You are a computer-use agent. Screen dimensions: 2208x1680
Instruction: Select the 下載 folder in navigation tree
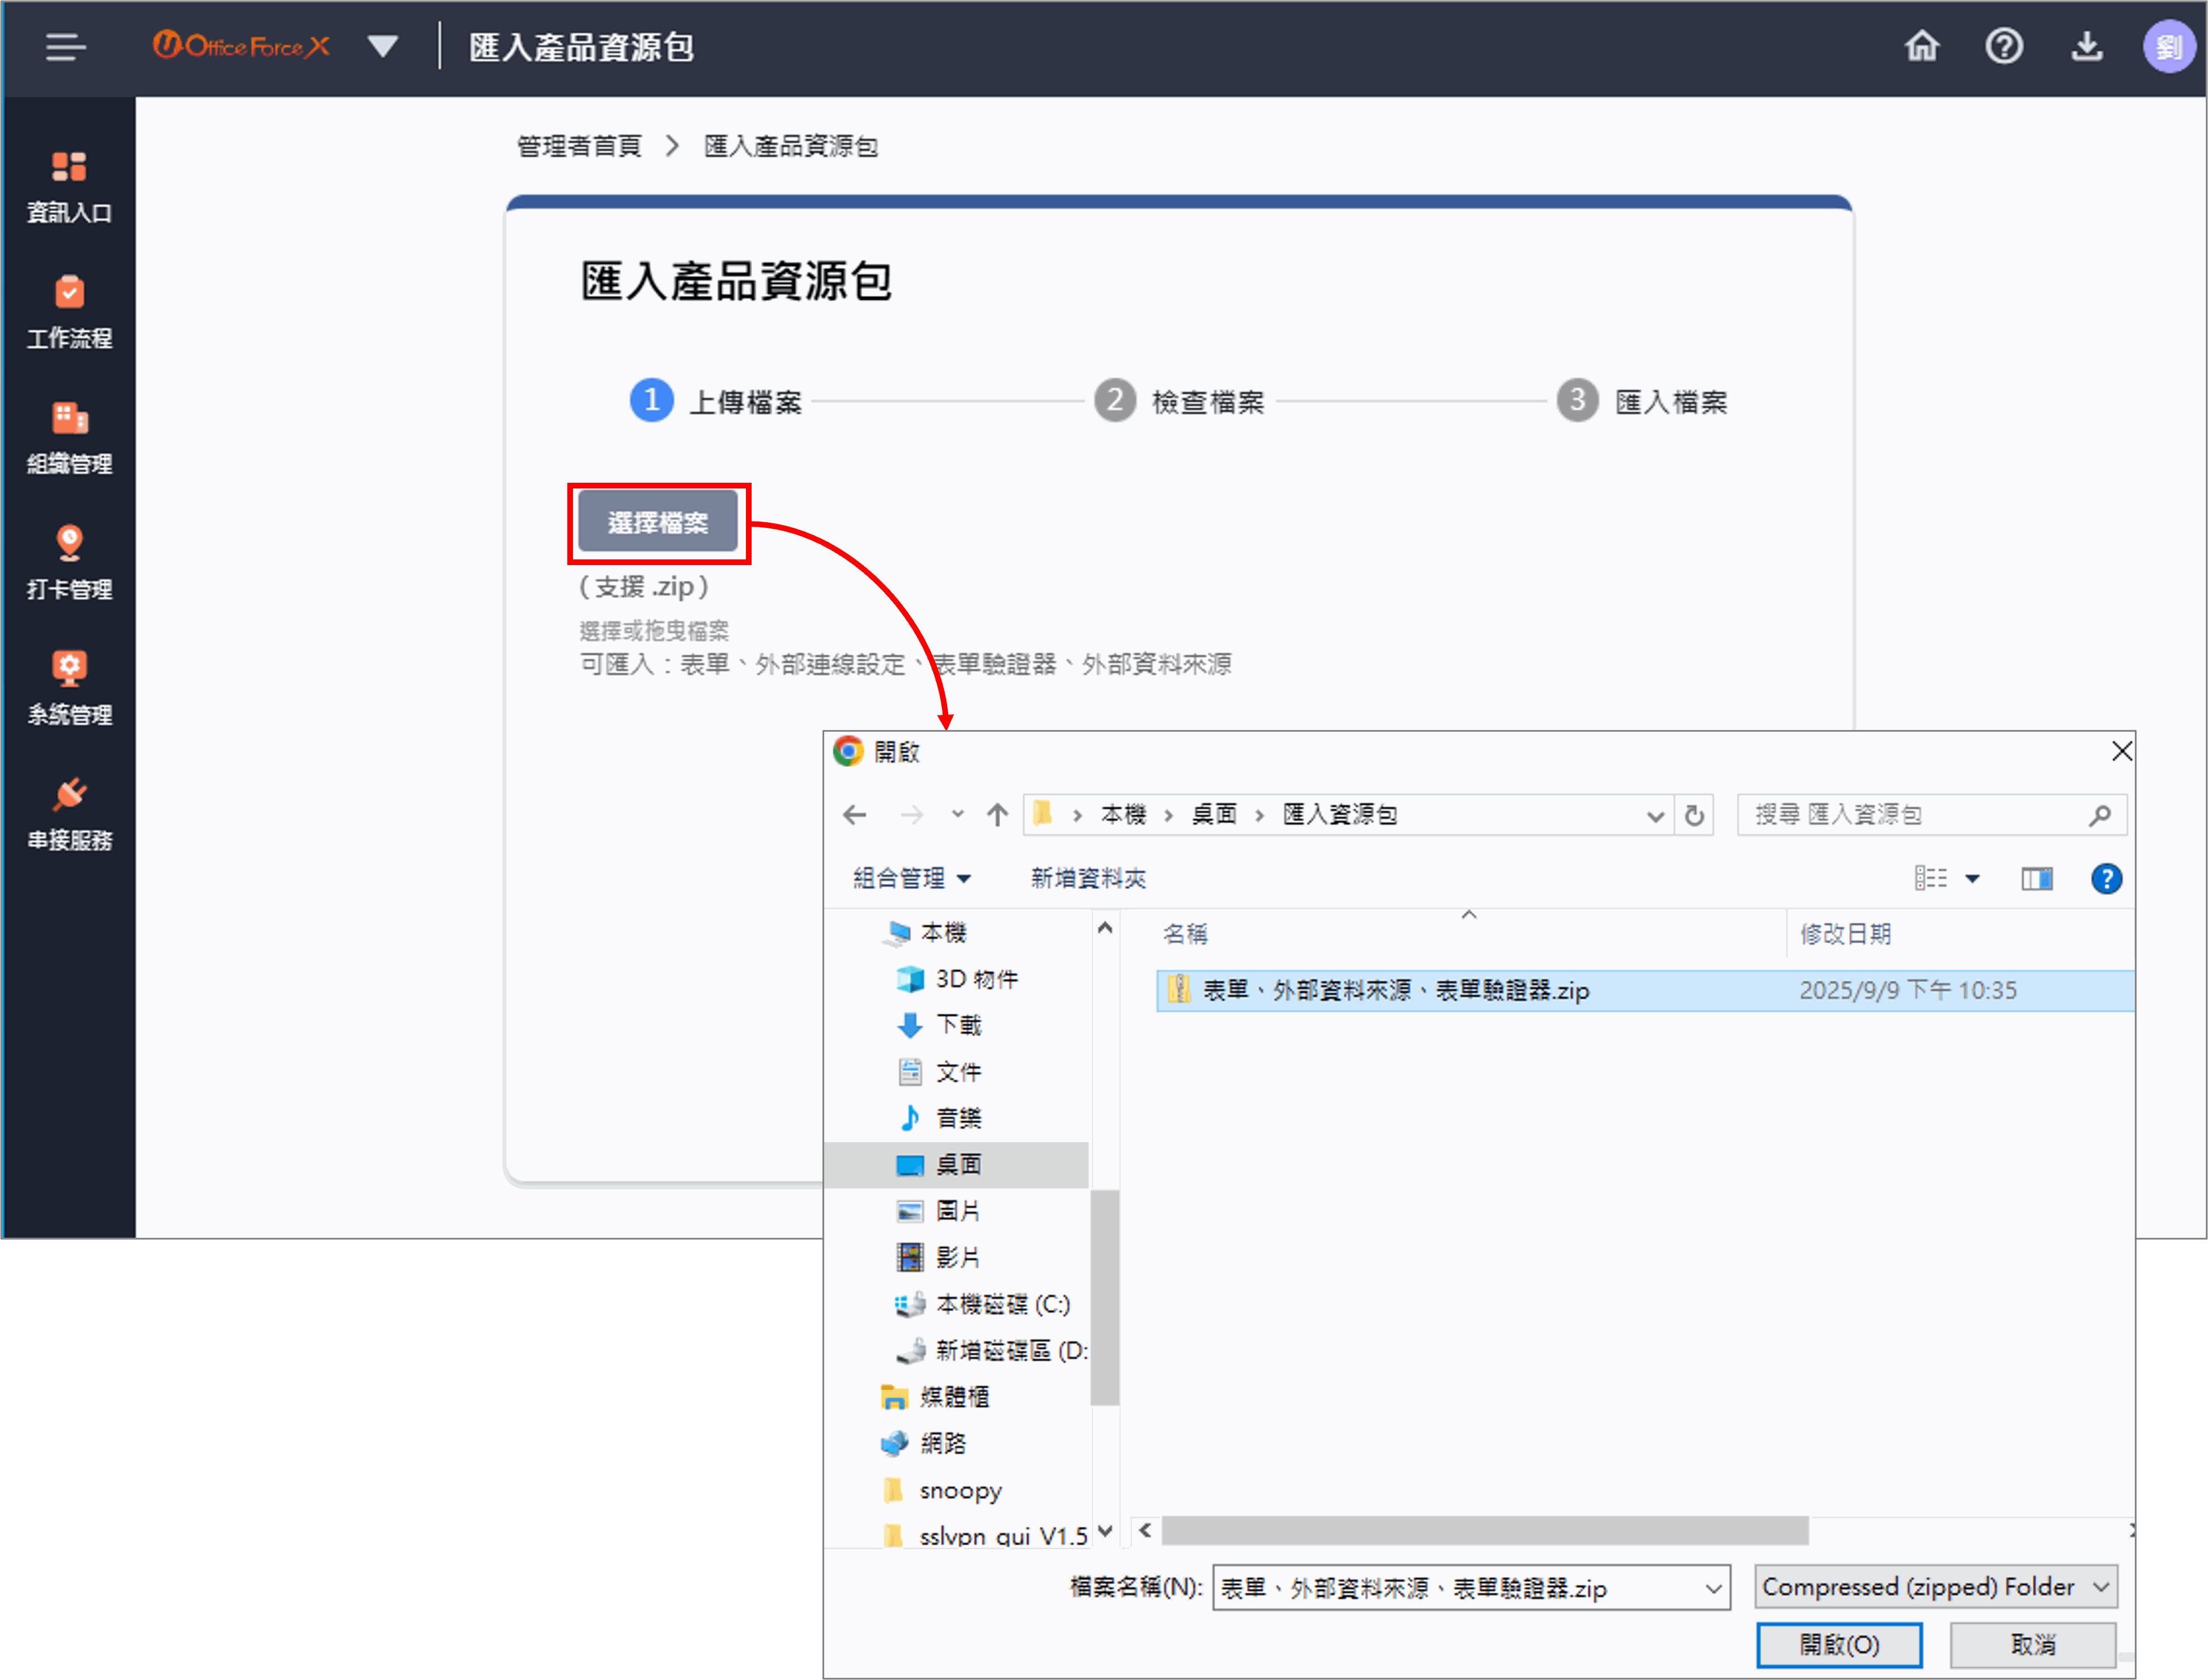[957, 1025]
